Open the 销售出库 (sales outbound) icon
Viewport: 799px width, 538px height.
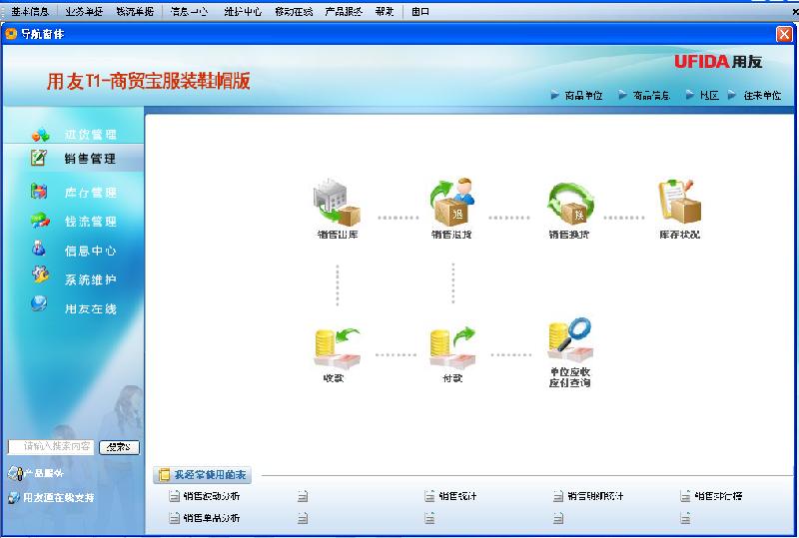(x=337, y=203)
